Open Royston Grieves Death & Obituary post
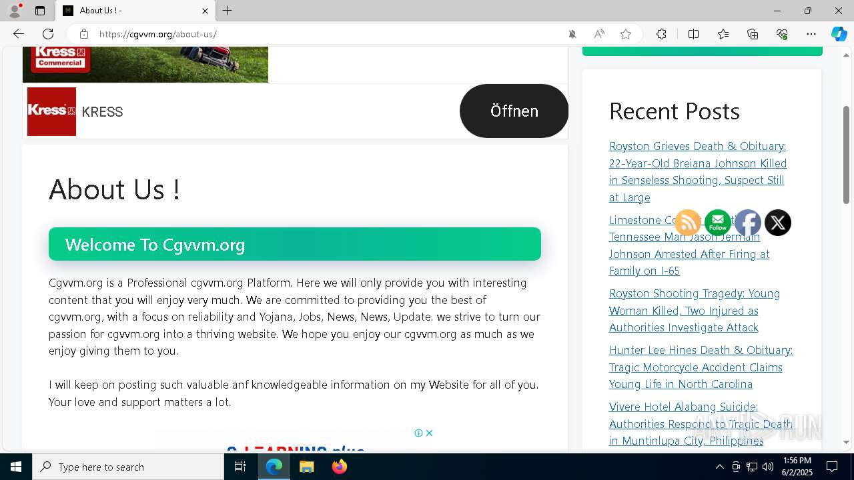 698,171
